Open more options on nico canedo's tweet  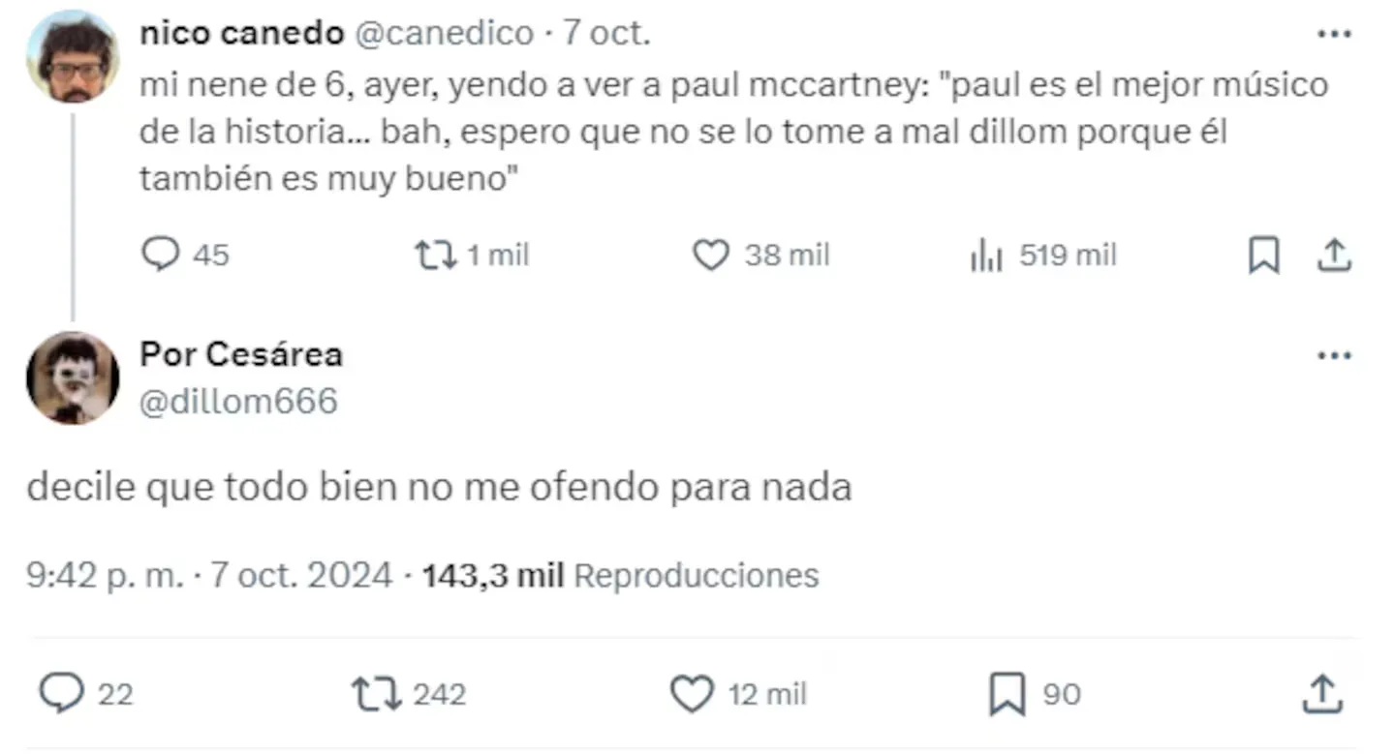[x=1334, y=34]
